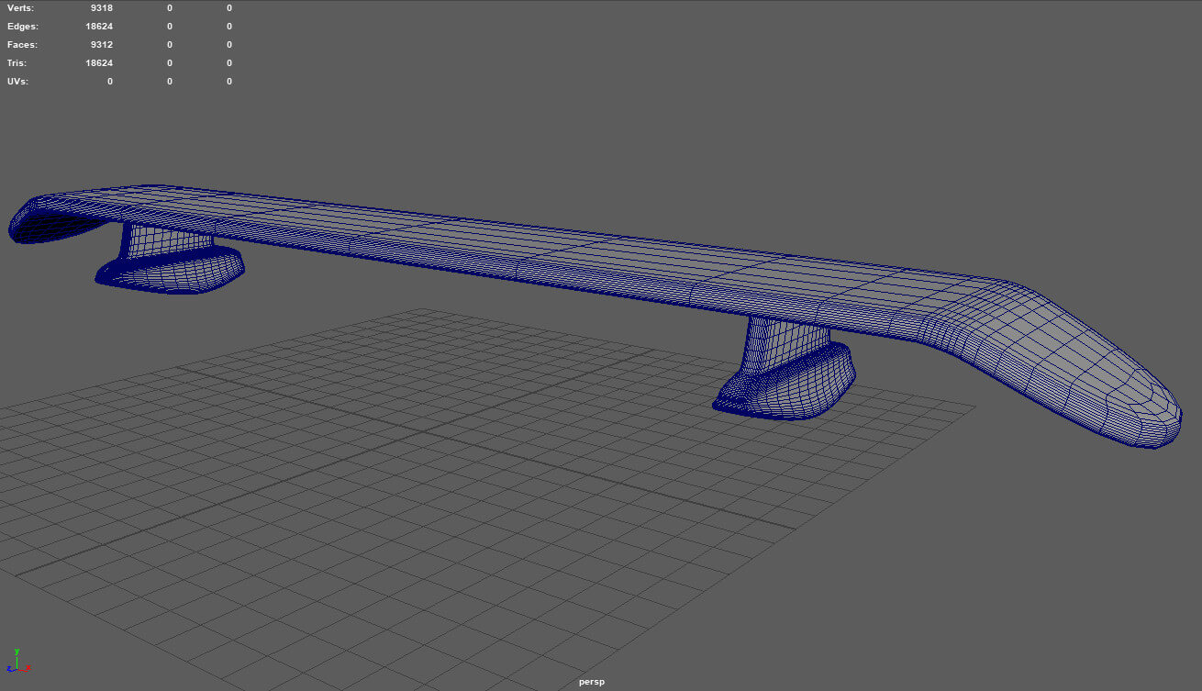Viewport: 1202px width, 691px height.
Task: Click the red X axis label
Action: (x=27, y=668)
